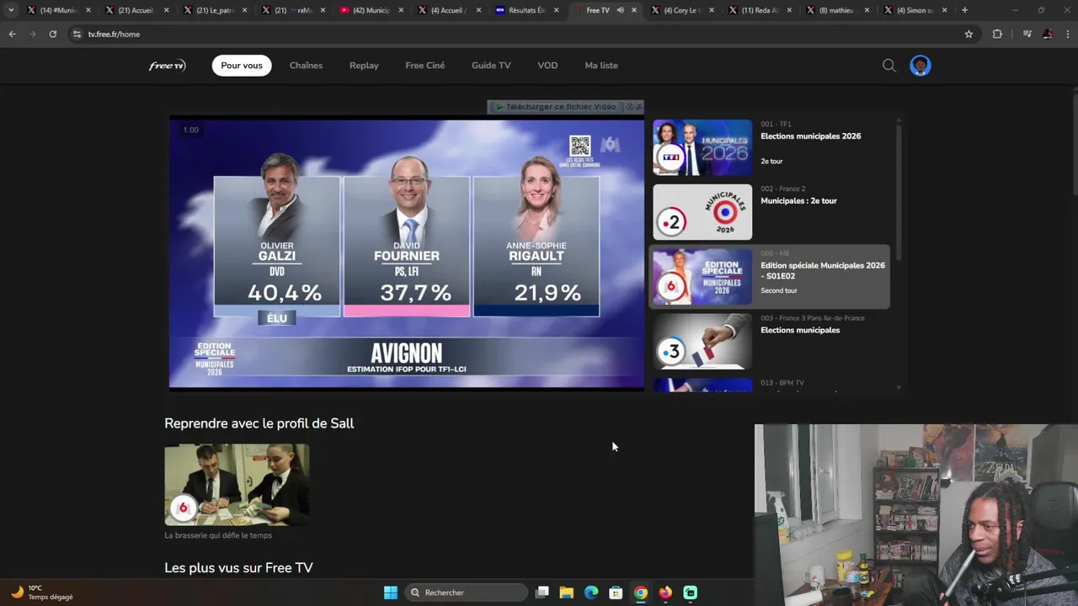Open Task View on the taskbar

[x=542, y=593]
